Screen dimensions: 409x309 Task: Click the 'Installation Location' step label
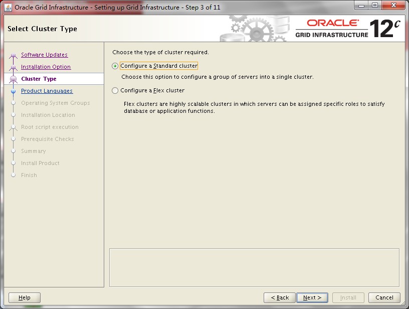click(x=48, y=115)
